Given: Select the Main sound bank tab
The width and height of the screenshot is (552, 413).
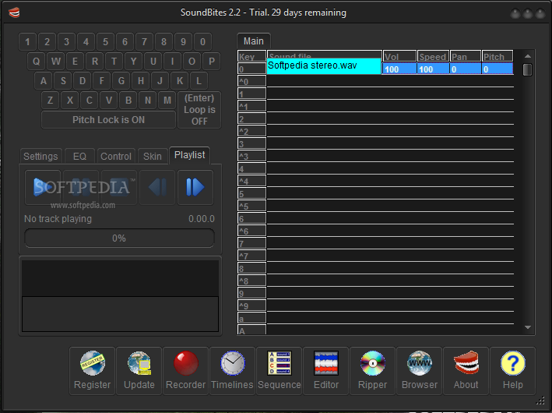Looking at the screenshot, I should click(x=254, y=41).
